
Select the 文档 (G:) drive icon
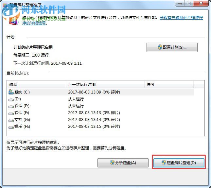pyautogui.click(x=11, y=120)
